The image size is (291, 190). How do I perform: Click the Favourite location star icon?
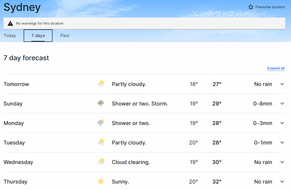[x=251, y=7]
